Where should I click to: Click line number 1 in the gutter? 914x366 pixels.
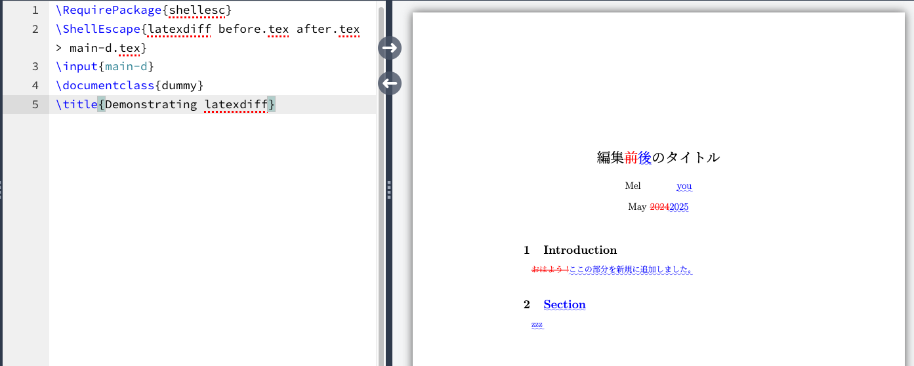pyautogui.click(x=35, y=10)
